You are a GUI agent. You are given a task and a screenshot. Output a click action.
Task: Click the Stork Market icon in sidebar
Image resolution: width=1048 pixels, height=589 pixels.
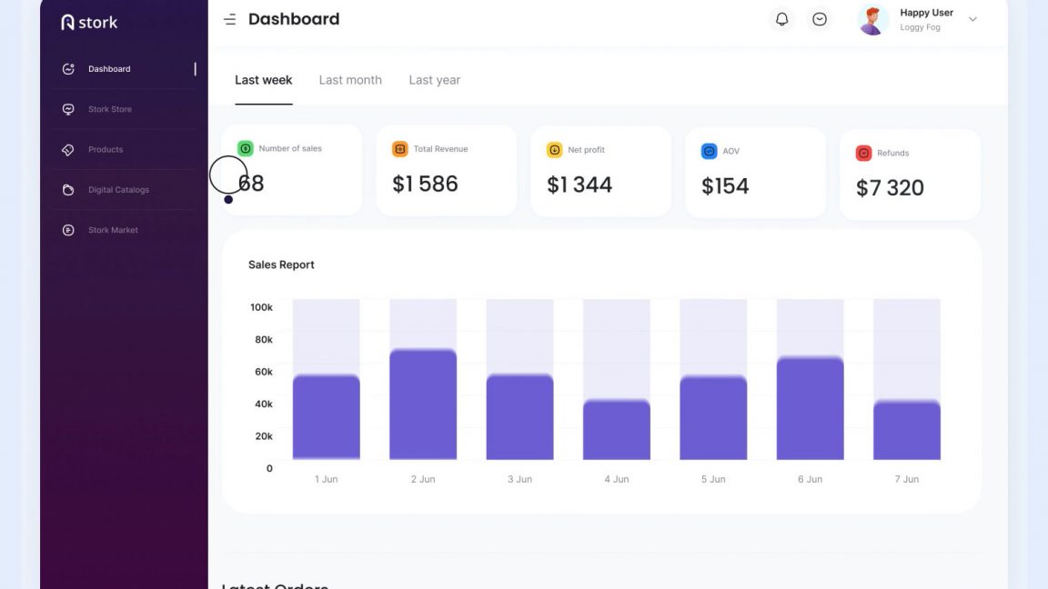coord(67,229)
